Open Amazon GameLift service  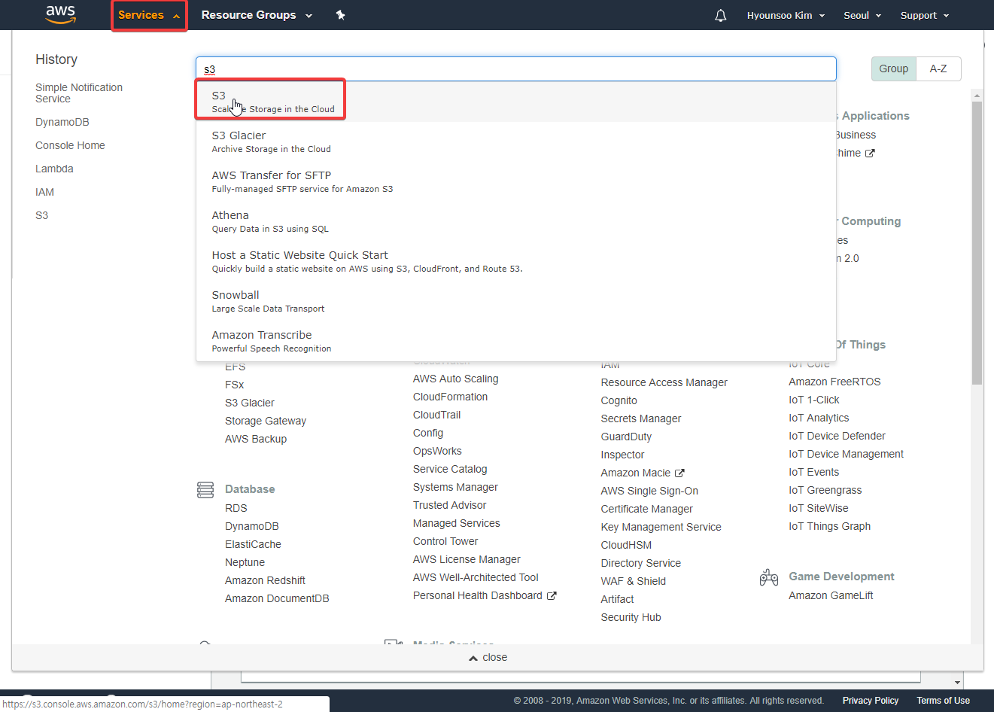(x=831, y=595)
